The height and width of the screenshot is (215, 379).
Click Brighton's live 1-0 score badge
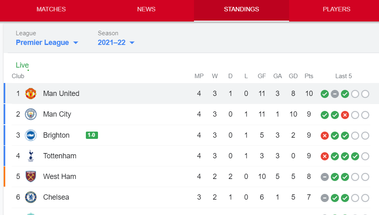[x=92, y=135]
